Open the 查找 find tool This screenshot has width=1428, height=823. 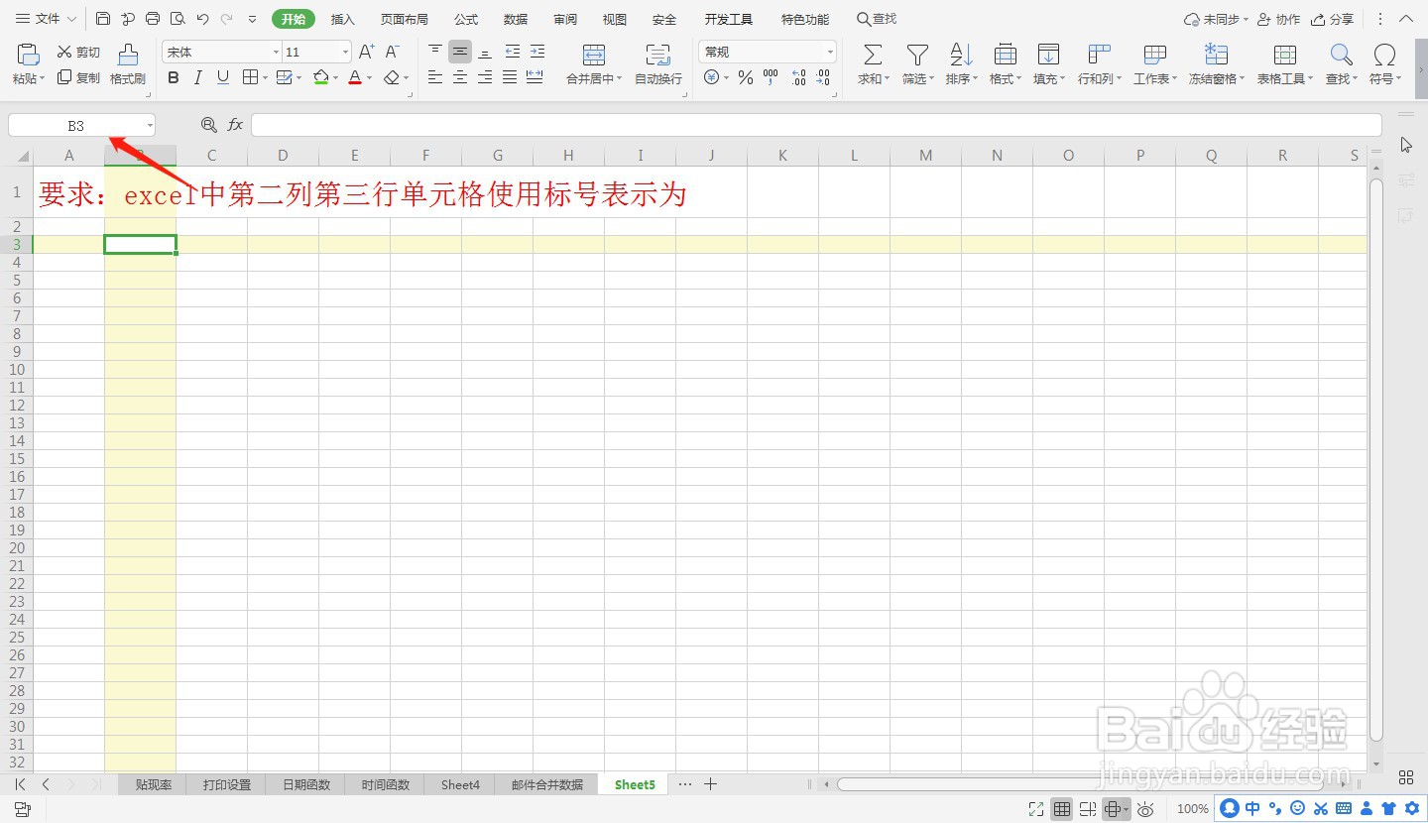[x=1340, y=56]
